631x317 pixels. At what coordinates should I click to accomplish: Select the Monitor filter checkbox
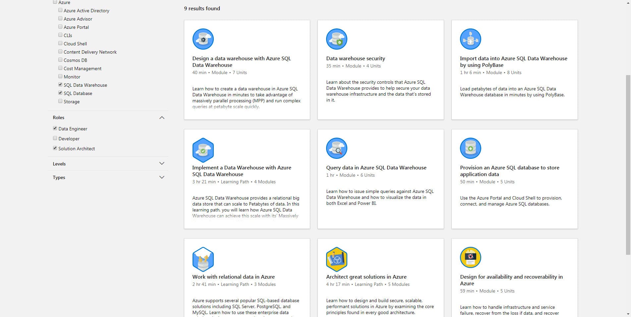(60, 76)
